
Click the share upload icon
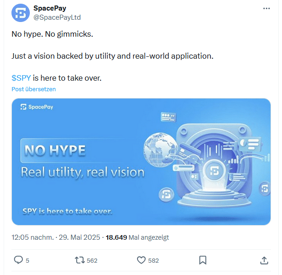[x=264, y=260]
